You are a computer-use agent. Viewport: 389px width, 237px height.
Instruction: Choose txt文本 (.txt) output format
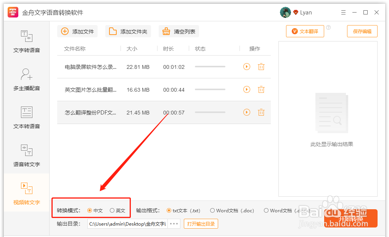coord(169,210)
